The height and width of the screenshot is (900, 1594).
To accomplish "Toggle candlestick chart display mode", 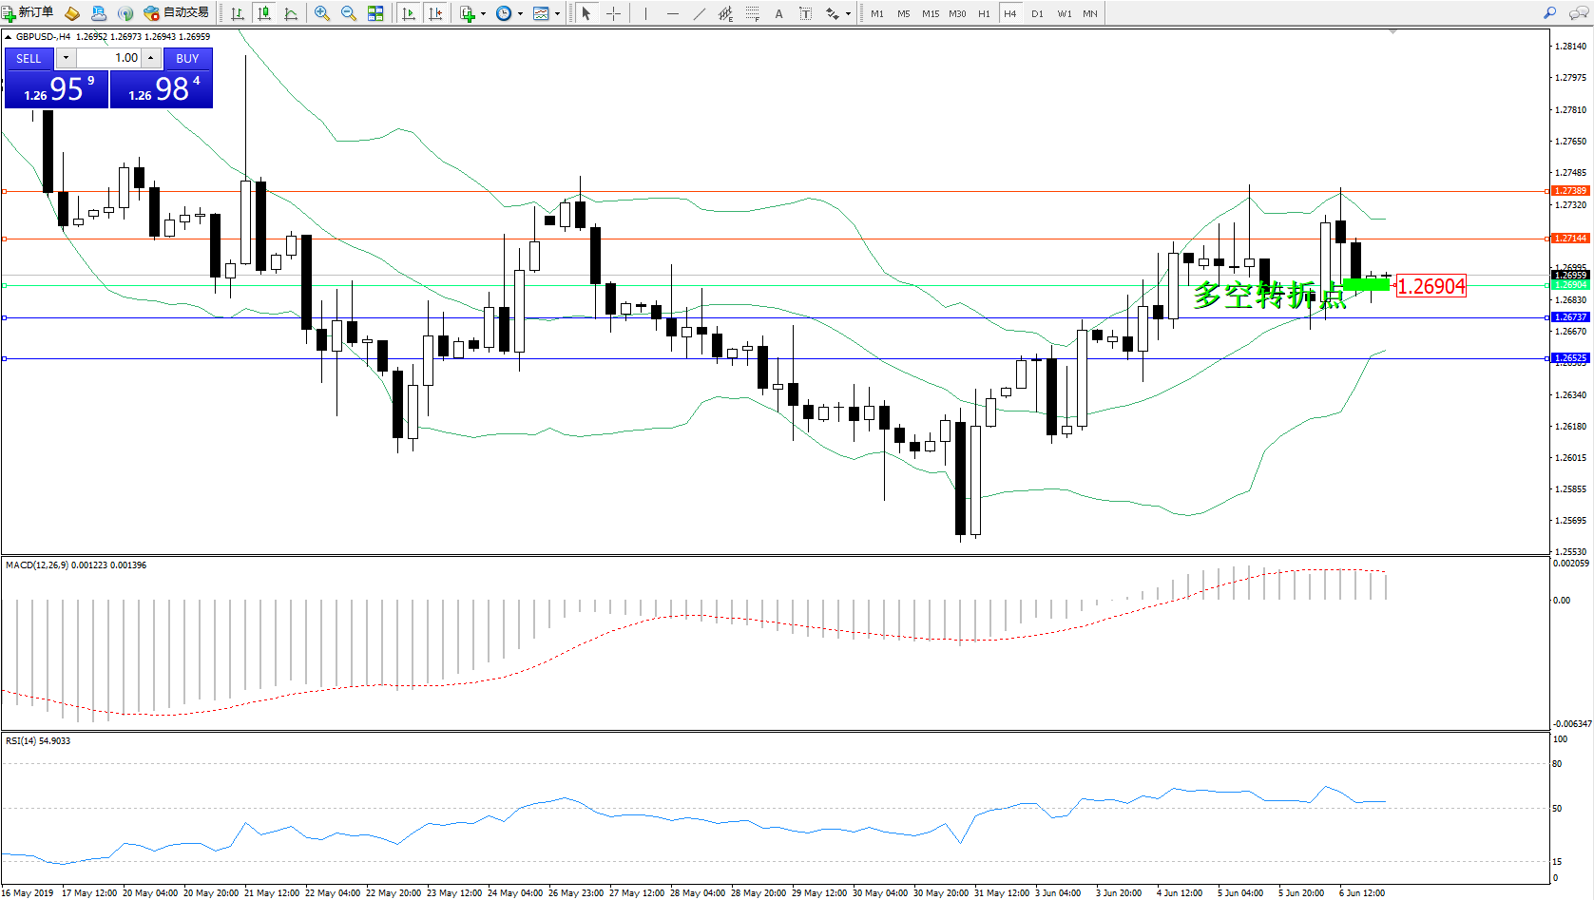I will point(264,13).
